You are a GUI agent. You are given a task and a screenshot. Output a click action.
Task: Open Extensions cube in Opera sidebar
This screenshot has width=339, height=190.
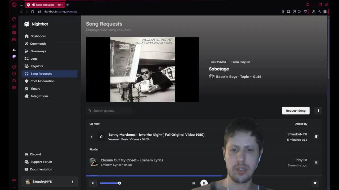tap(14, 80)
